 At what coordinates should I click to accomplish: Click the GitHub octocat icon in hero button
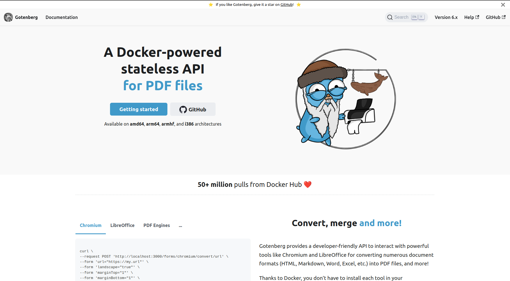[183, 109]
